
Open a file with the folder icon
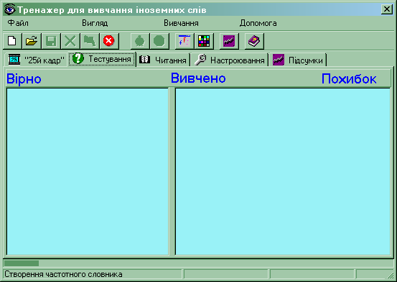coord(32,41)
